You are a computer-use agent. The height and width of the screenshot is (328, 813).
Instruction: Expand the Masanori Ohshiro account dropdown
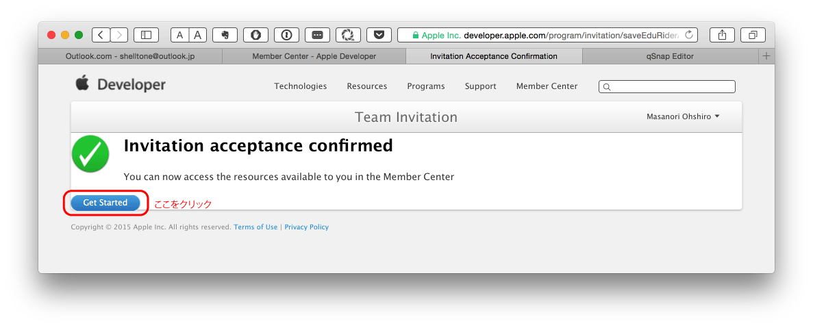point(683,116)
